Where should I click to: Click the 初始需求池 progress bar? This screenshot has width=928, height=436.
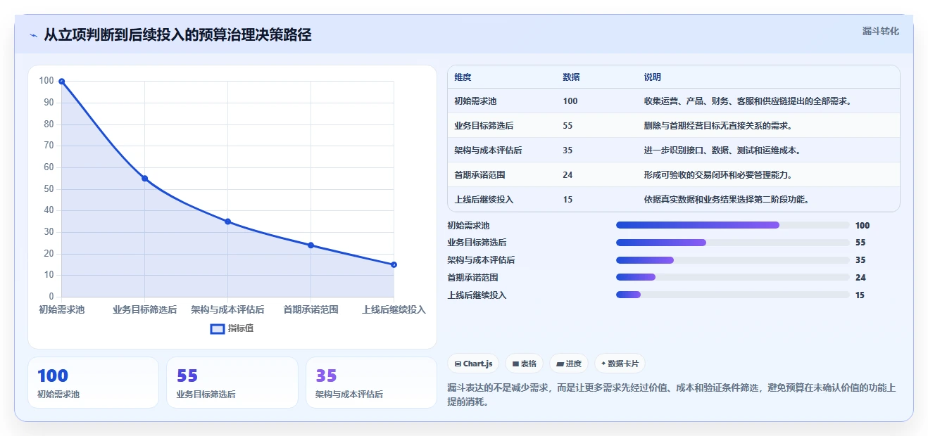733,225
